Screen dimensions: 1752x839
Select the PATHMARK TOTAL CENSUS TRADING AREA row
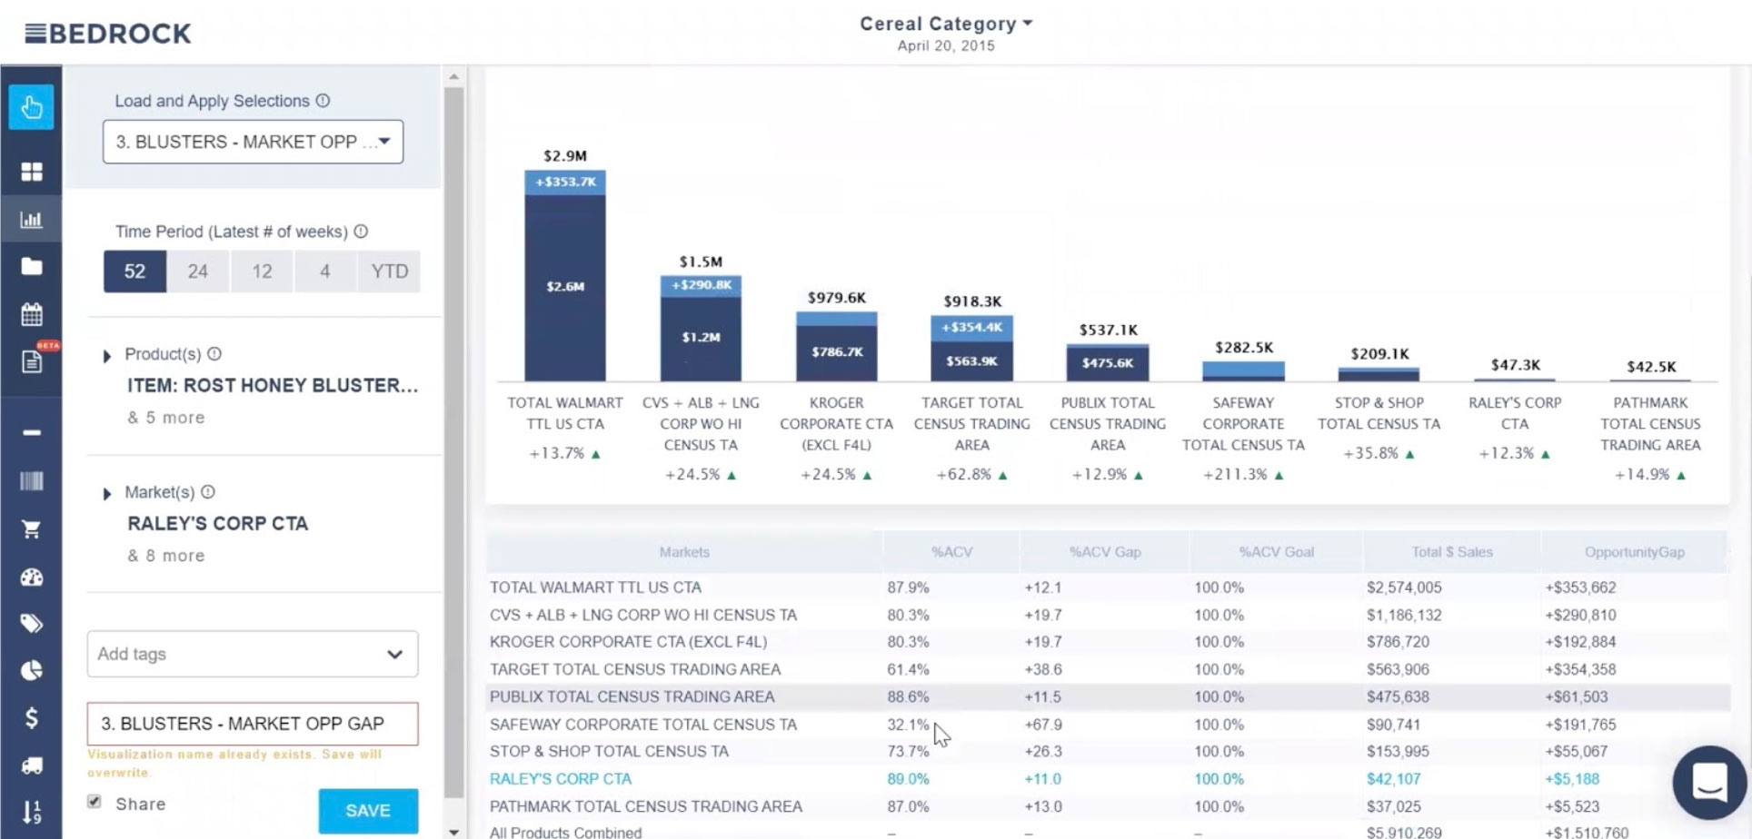(1107, 806)
